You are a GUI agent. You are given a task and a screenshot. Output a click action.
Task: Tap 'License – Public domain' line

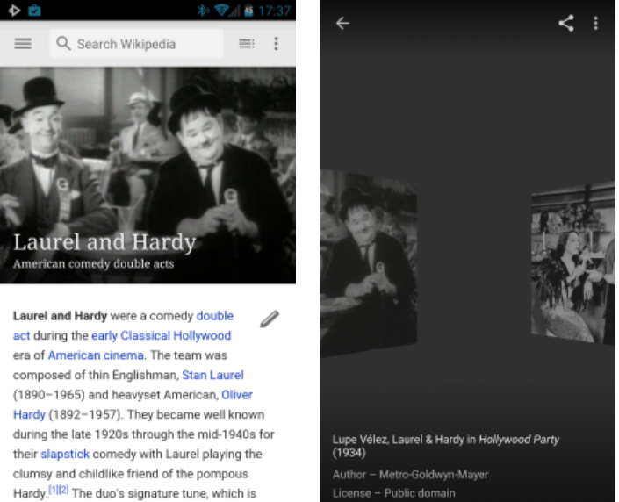(x=393, y=493)
